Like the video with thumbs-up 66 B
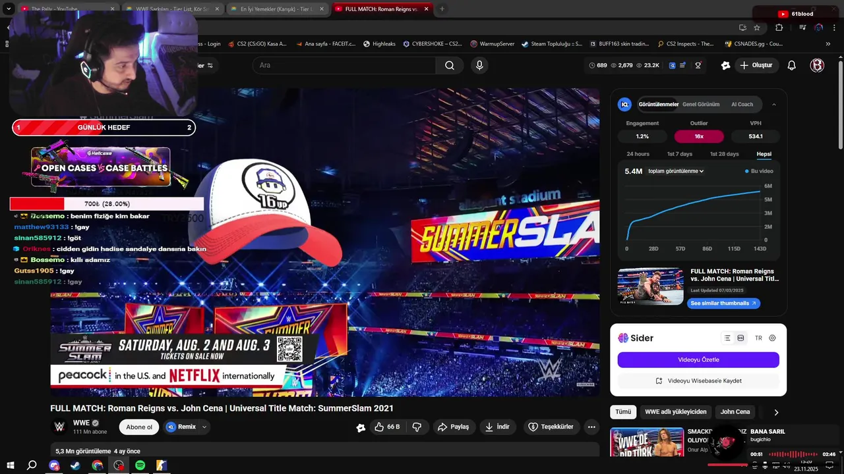844x474 pixels. click(387, 427)
